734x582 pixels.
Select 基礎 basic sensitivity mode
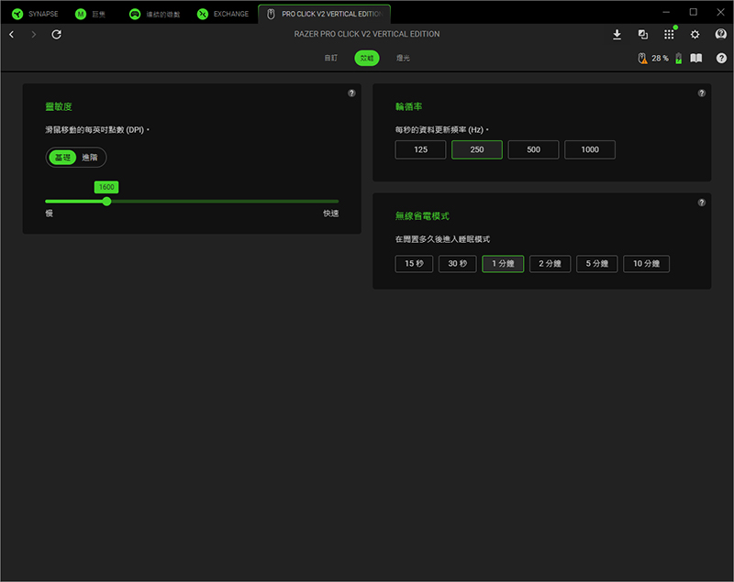(x=62, y=158)
